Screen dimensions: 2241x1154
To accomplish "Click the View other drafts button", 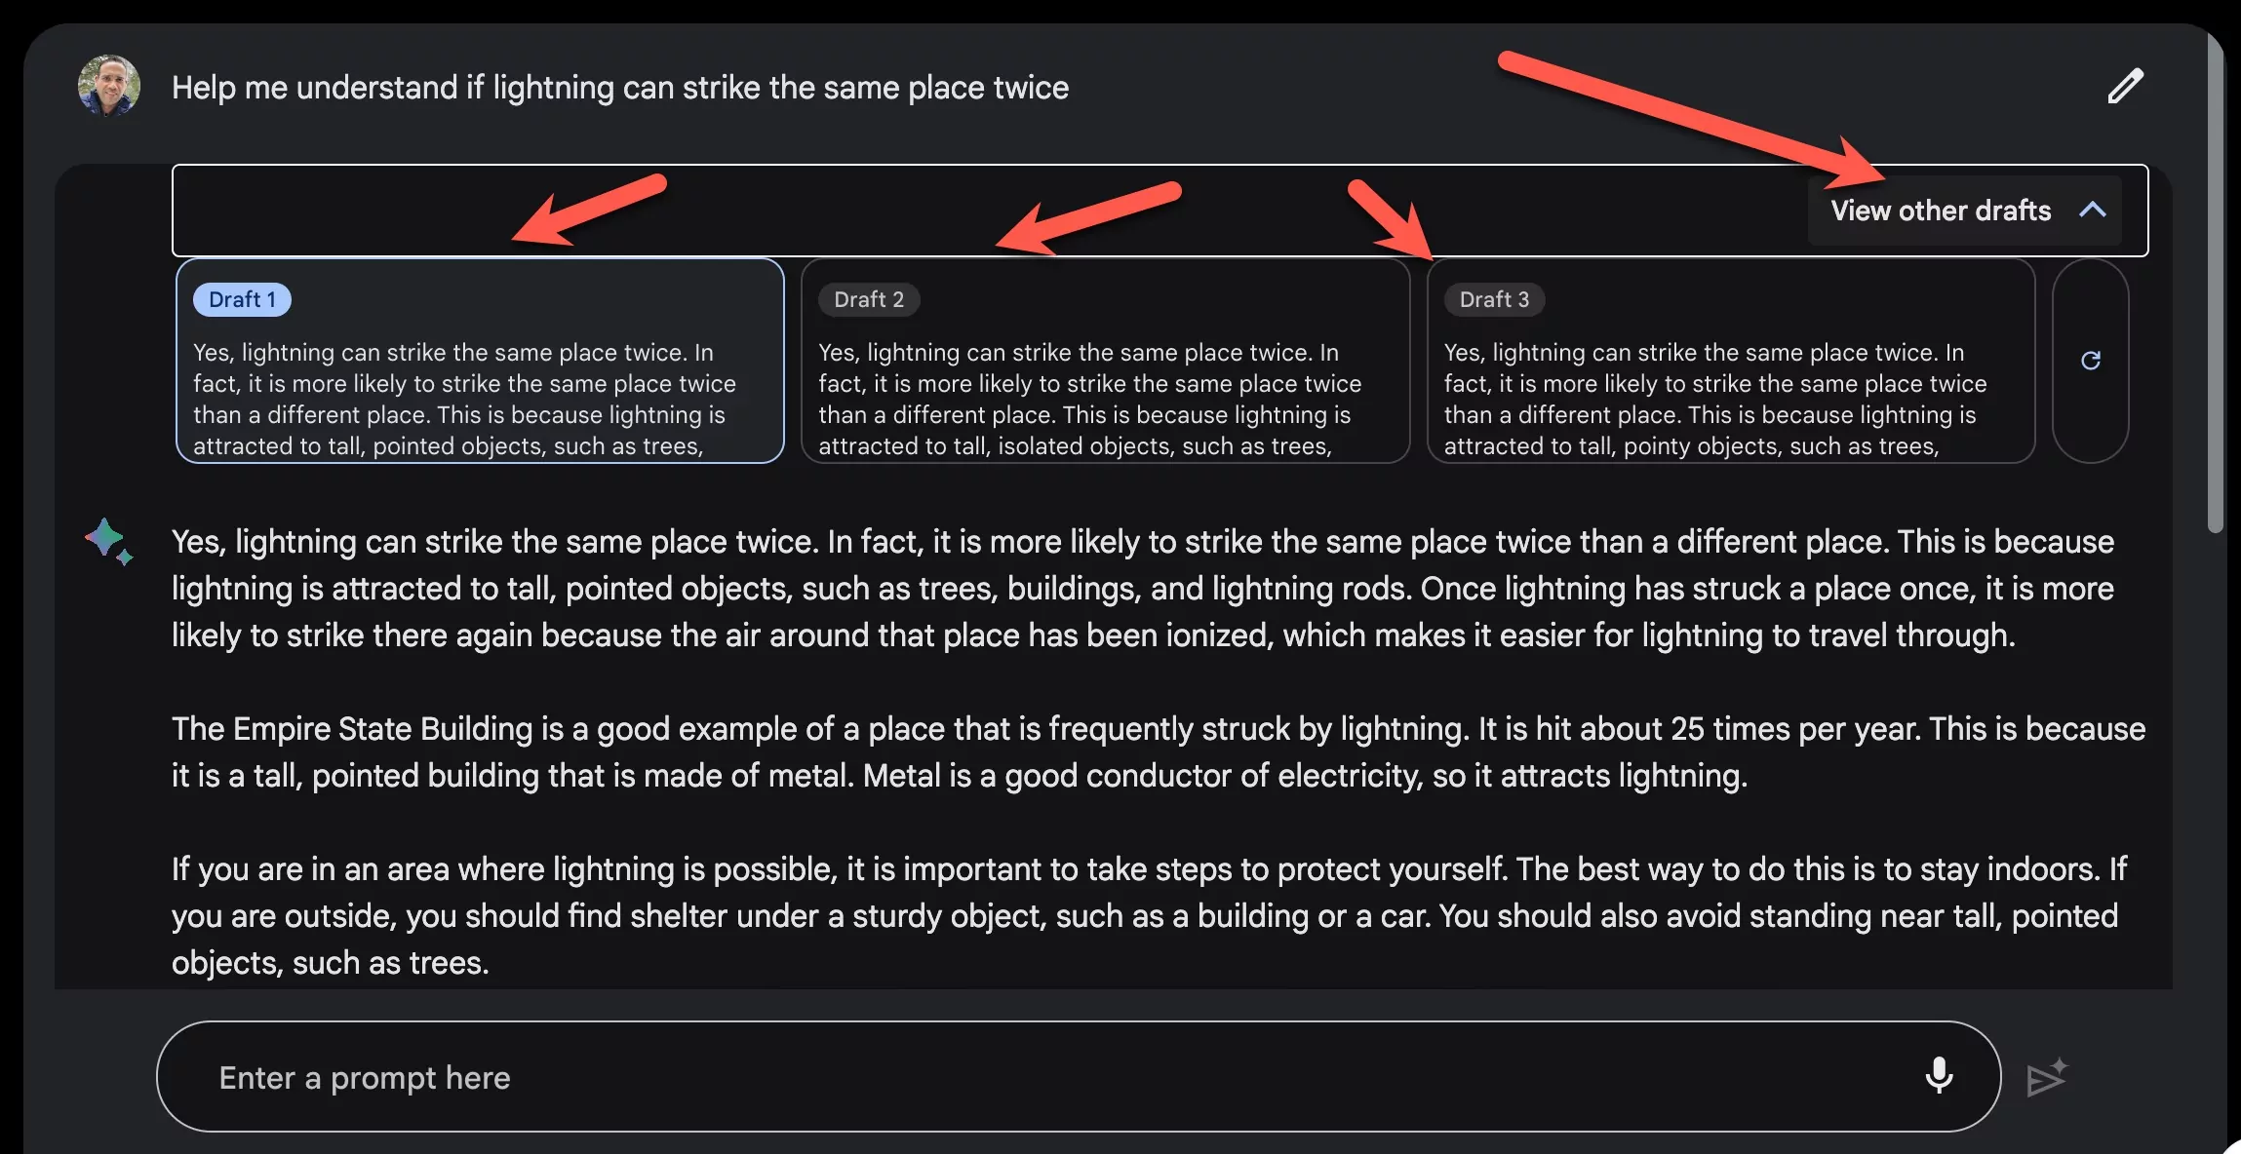I will pyautogui.click(x=1941, y=211).
